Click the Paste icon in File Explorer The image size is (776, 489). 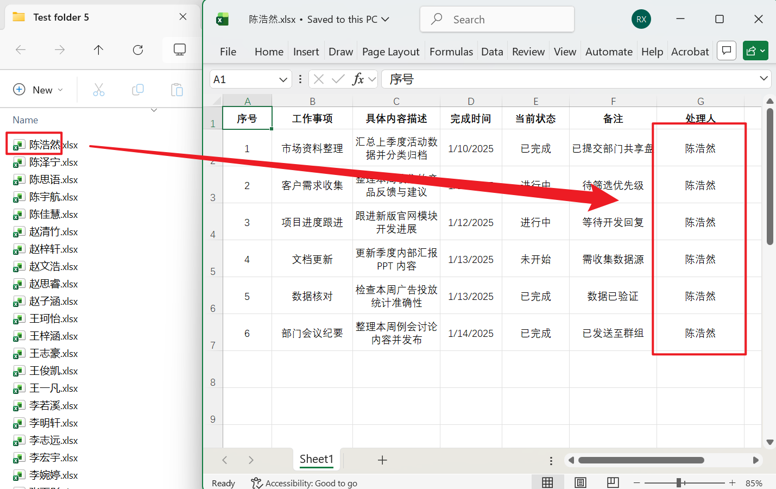176,90
